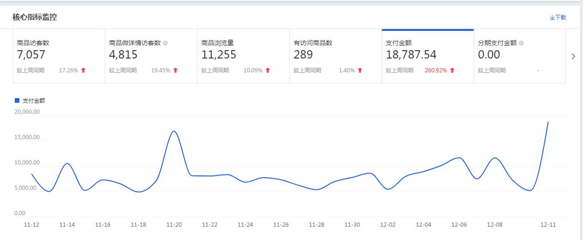Click red up arrow next to 10.09%
The height and width of the screenshot is (240, 583).
(x=268, y=70)
